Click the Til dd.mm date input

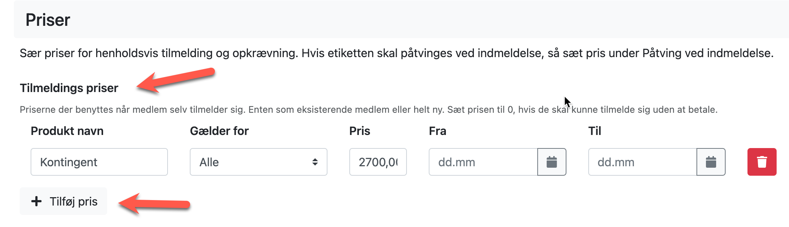[642, 162]
